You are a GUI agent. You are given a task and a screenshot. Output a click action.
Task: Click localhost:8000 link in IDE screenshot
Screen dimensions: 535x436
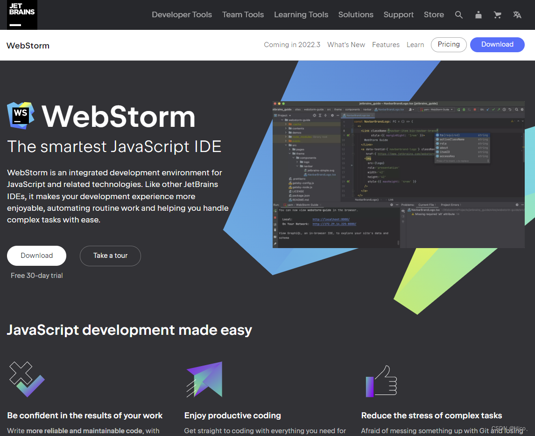331,219
